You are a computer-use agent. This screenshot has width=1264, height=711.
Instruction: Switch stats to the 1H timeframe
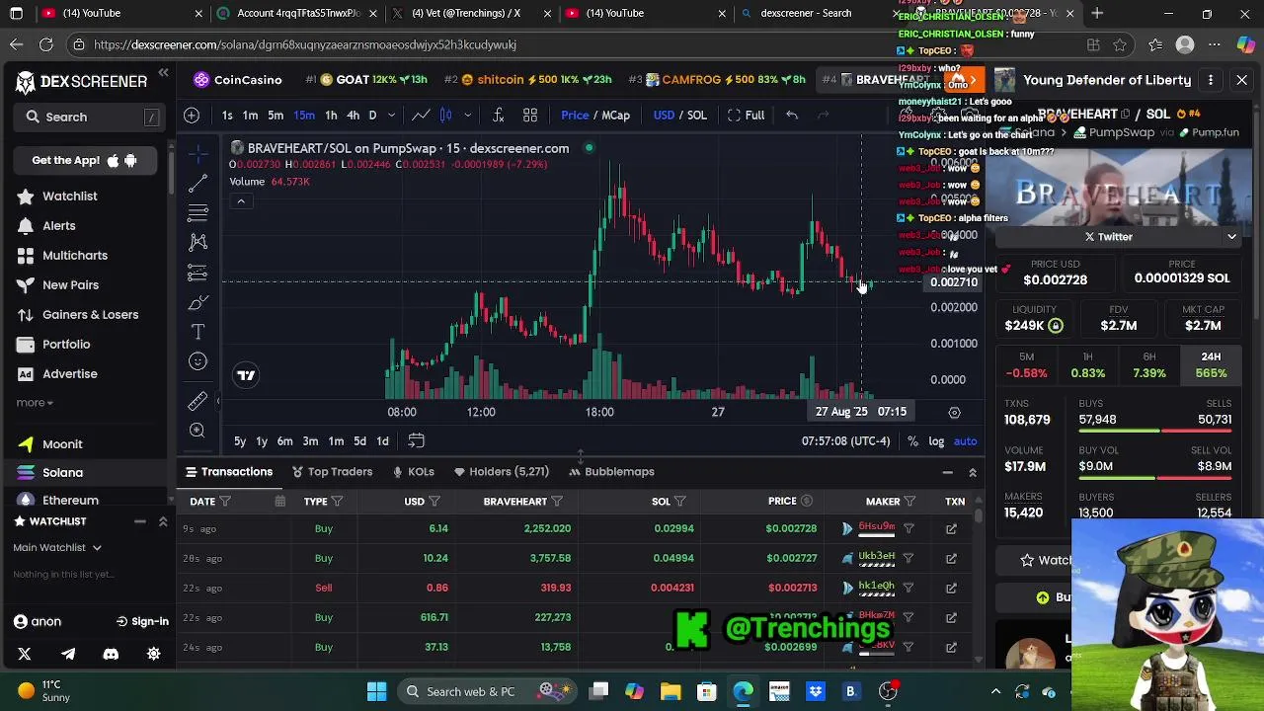coord(1087,365)
